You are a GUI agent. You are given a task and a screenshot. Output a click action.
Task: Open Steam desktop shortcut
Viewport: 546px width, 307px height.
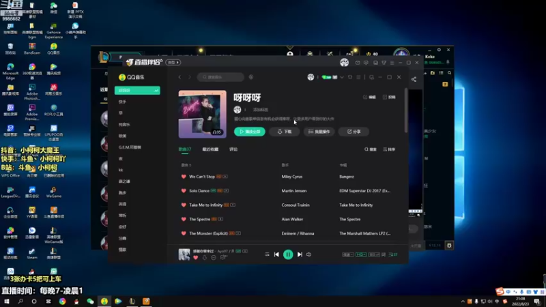tap(31, 254)
